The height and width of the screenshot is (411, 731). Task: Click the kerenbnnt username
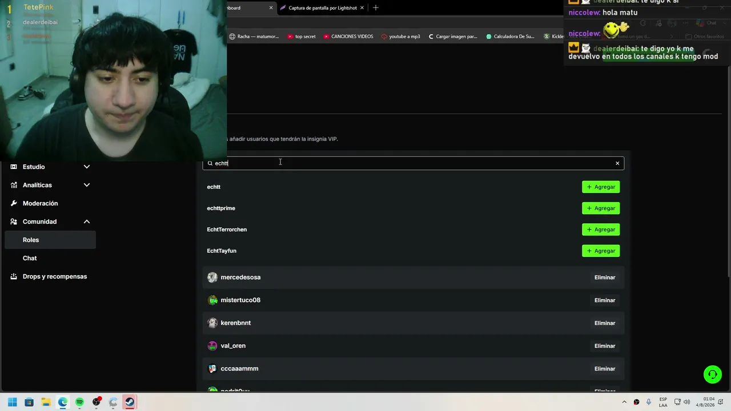pos(236,323)
